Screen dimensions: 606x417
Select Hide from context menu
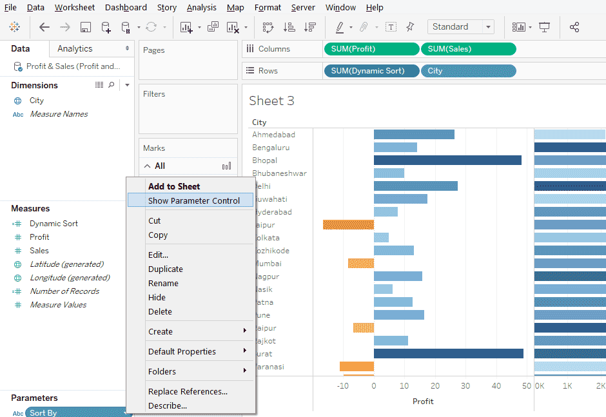pyautogui.click(x=191, y=298)
